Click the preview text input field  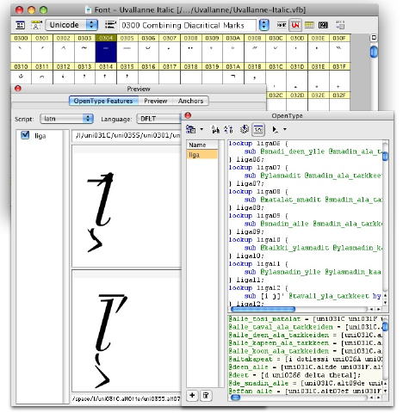click(x=127, y=135)
